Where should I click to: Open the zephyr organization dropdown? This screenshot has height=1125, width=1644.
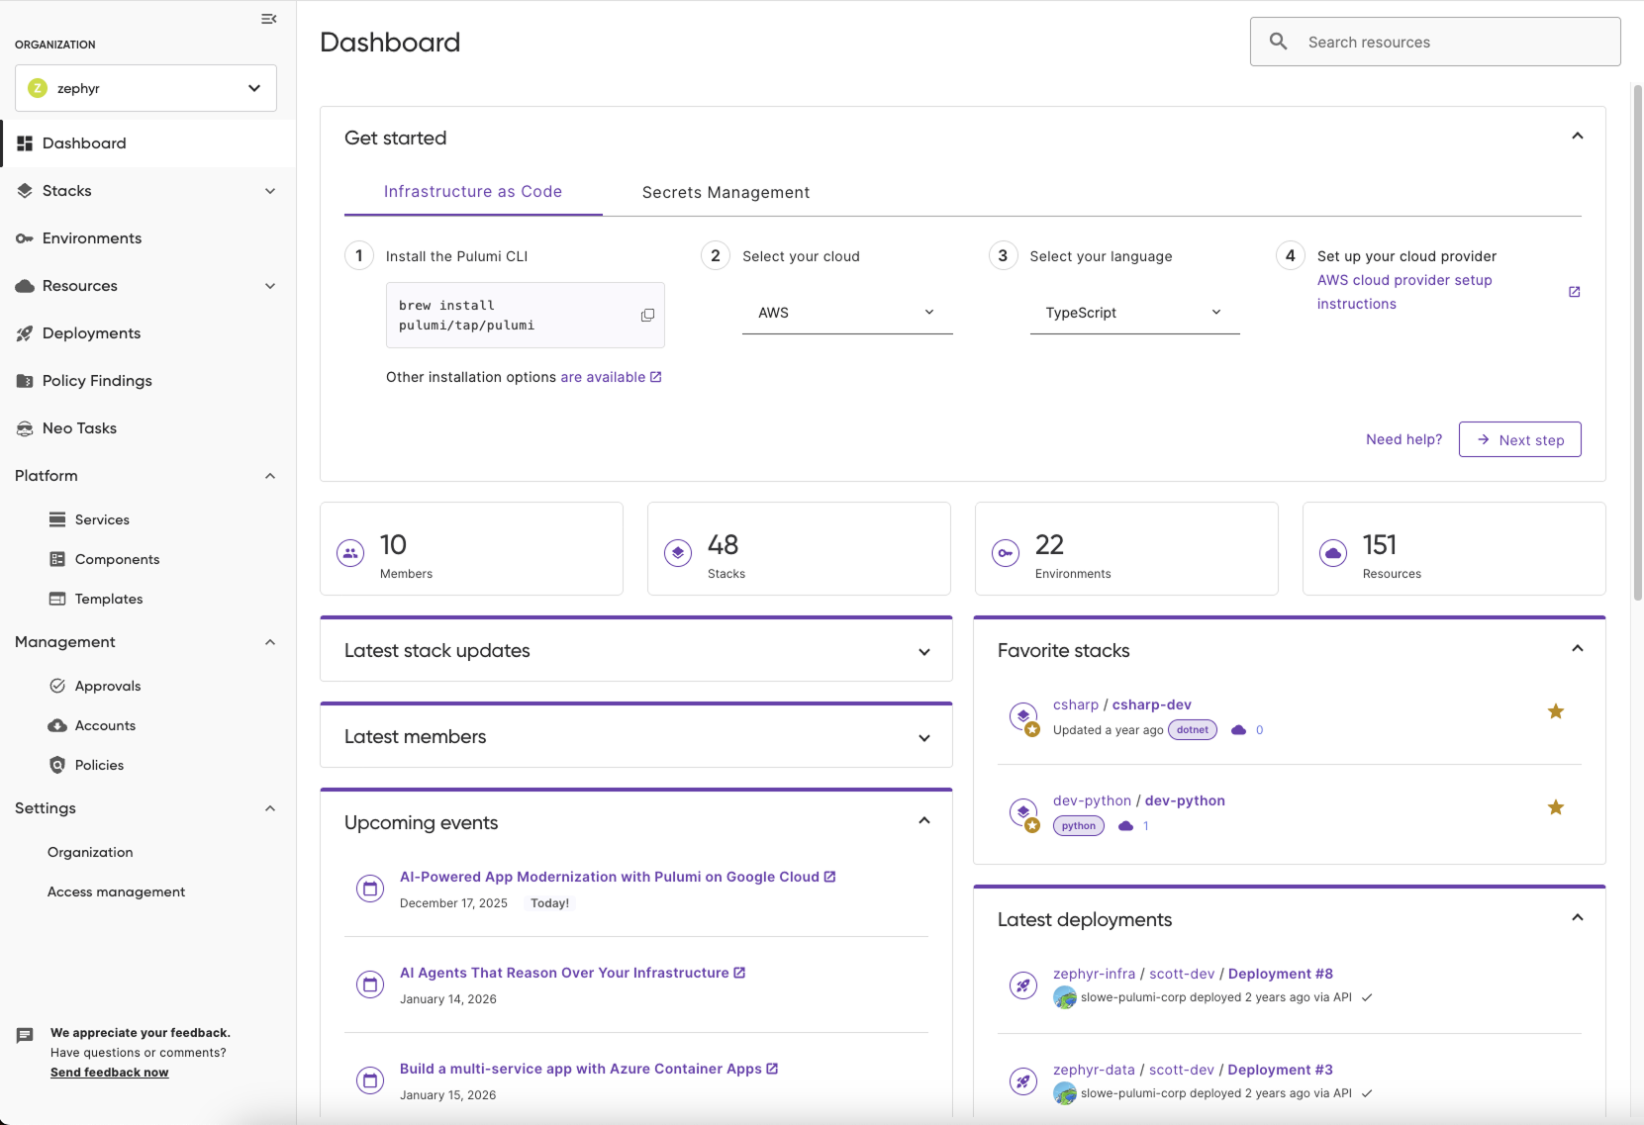coord(145,88)
